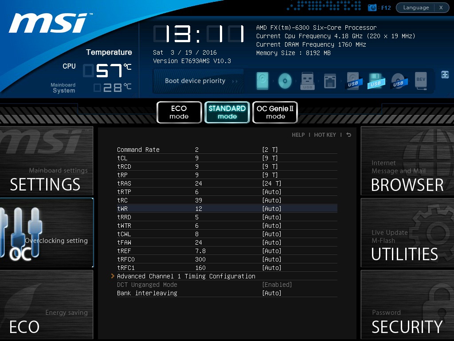Select the tWR row label
454x341 pixels.
coord(122,209)
